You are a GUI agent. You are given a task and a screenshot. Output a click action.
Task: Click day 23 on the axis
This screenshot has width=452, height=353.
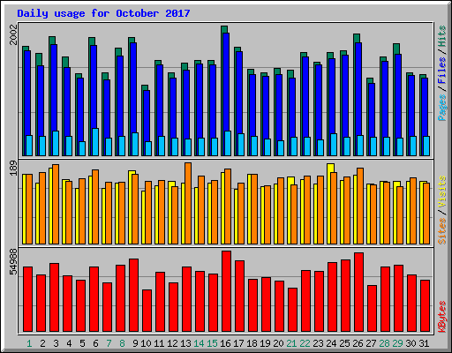(x=318, y=343)
